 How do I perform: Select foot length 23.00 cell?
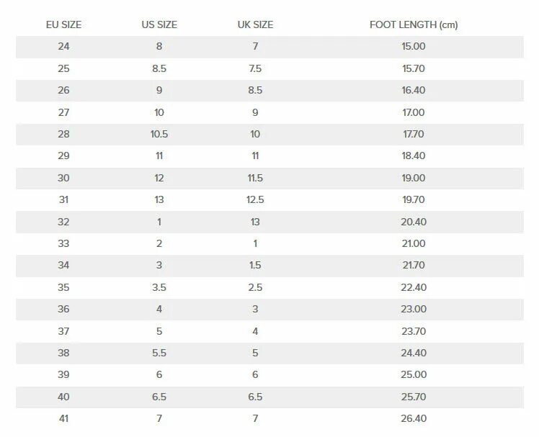click(414, 309)
